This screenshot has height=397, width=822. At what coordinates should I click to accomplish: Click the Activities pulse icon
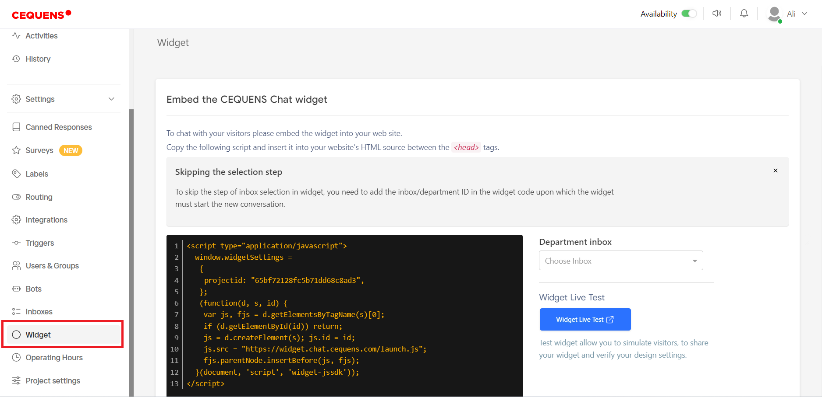coord(16,35)
